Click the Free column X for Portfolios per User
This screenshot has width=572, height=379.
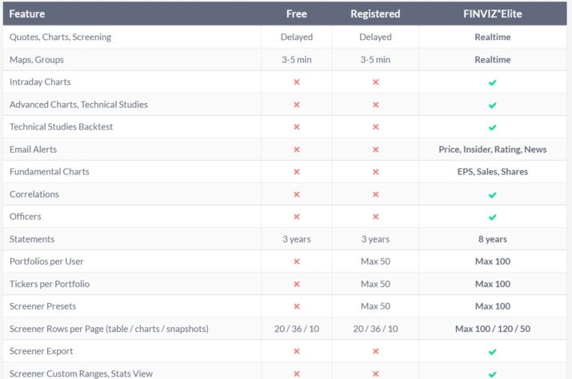tap(297, 261)
